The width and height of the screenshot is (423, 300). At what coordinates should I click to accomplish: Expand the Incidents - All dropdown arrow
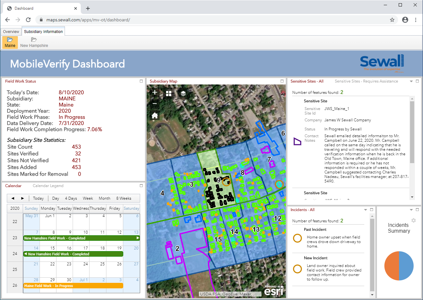click(366, 210)
